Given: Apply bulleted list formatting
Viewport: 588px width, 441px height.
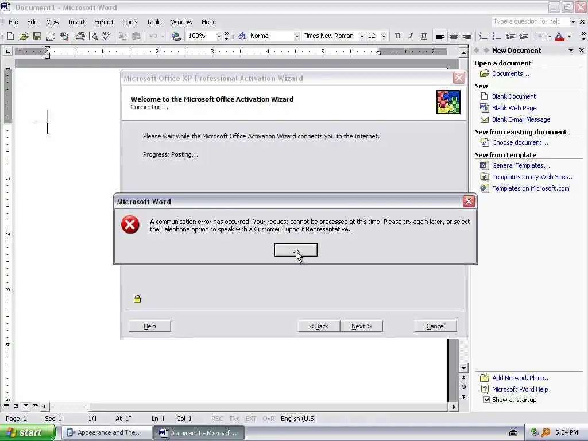Looking at the screenshot, I should pyautogui.click(x=497, y=36).
